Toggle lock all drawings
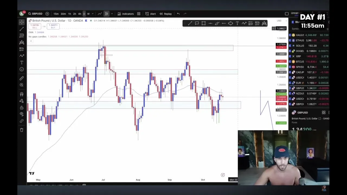The height and width of the screenshot is (195, 347). (22, 108)
